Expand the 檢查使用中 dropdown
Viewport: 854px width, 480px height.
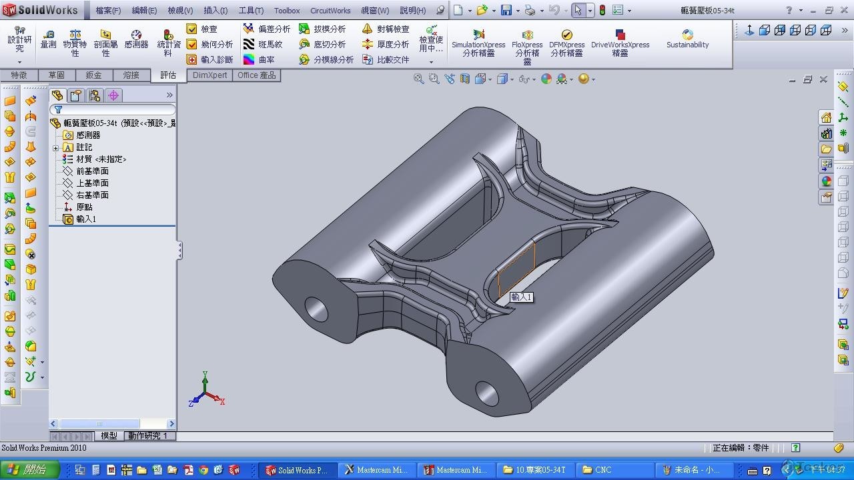click(x=431, y=62)
